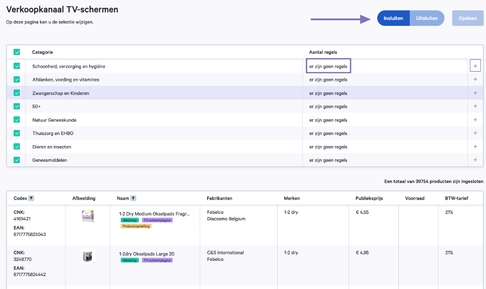
Task: Switch to Uitsluiten mode
Action: coord(427,18)
